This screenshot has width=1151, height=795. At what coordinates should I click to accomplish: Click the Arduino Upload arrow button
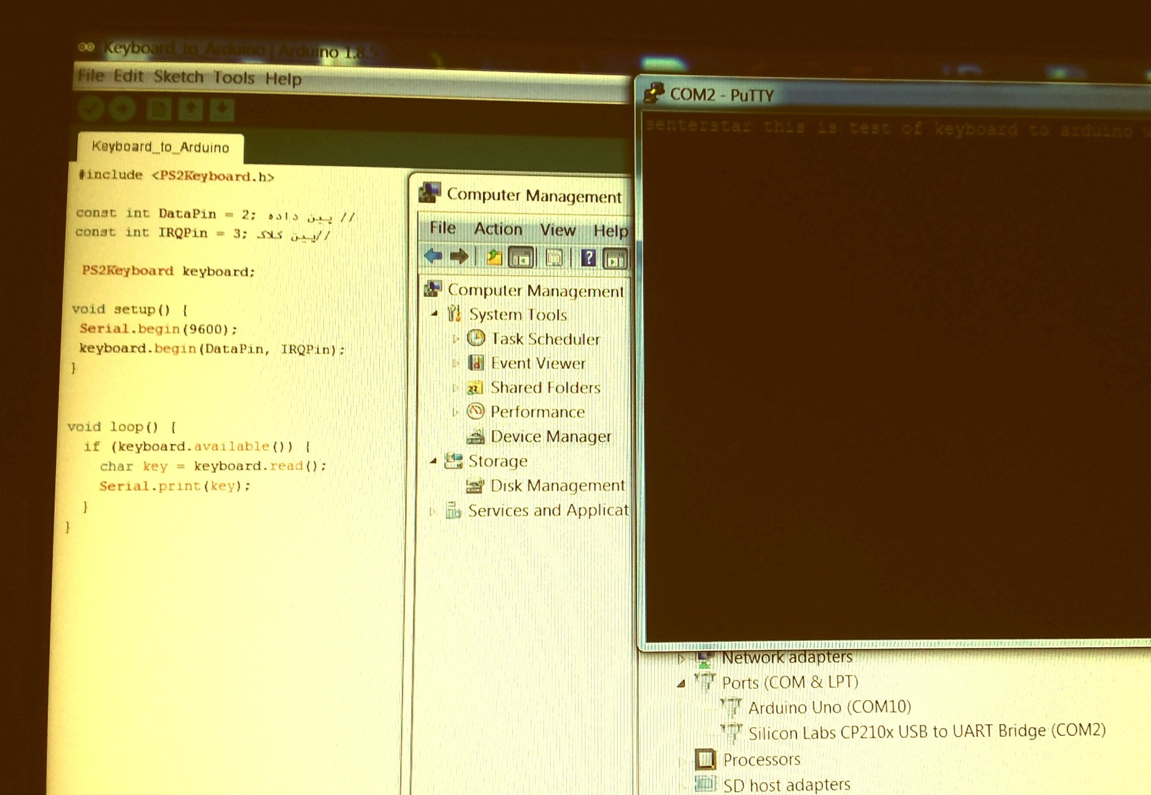pyautogui.click(x=122, y=109)
